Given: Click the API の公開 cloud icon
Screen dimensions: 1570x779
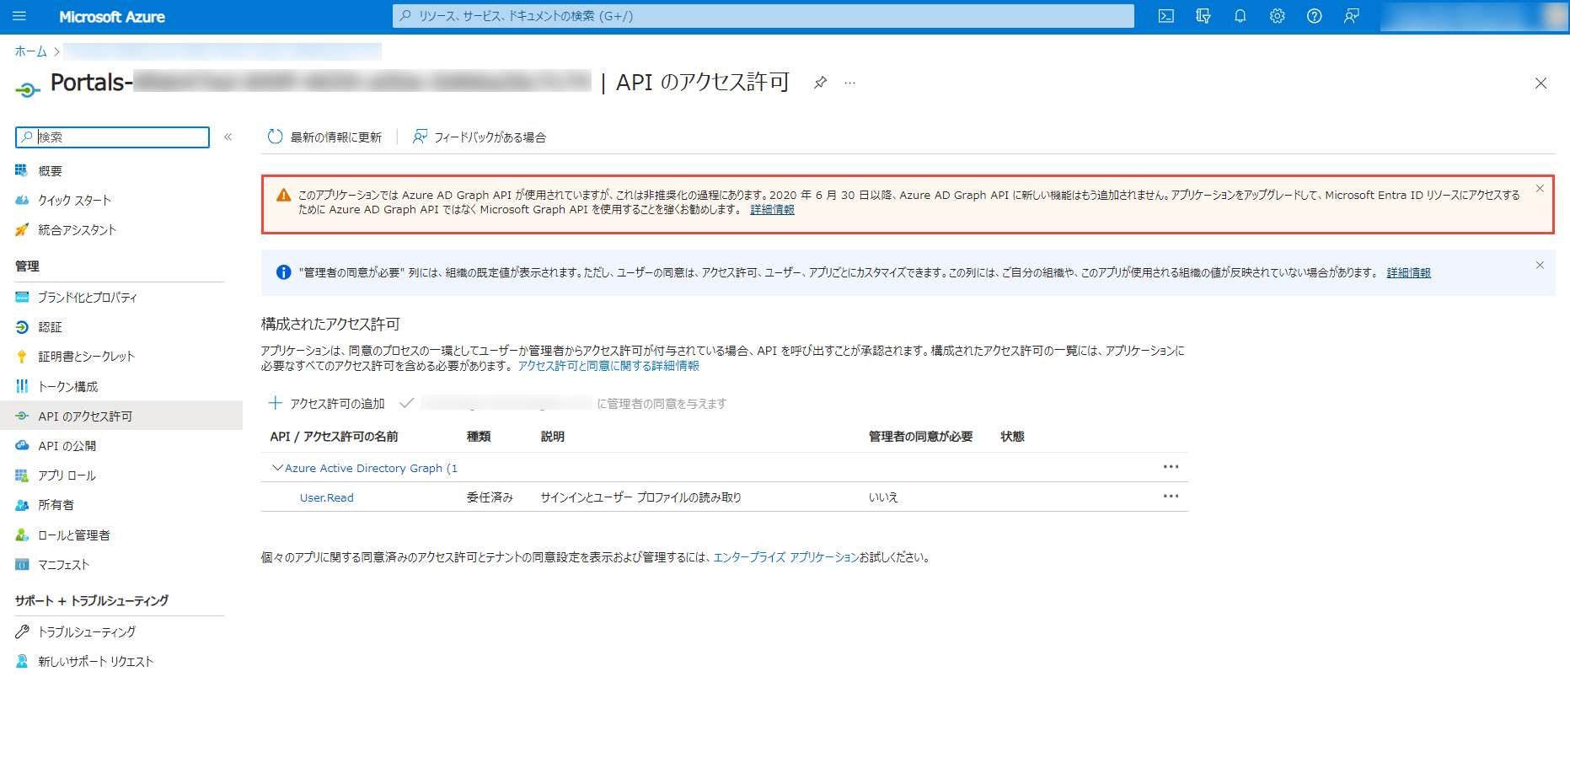Looking at the screenshot, I should pos(22,445).
